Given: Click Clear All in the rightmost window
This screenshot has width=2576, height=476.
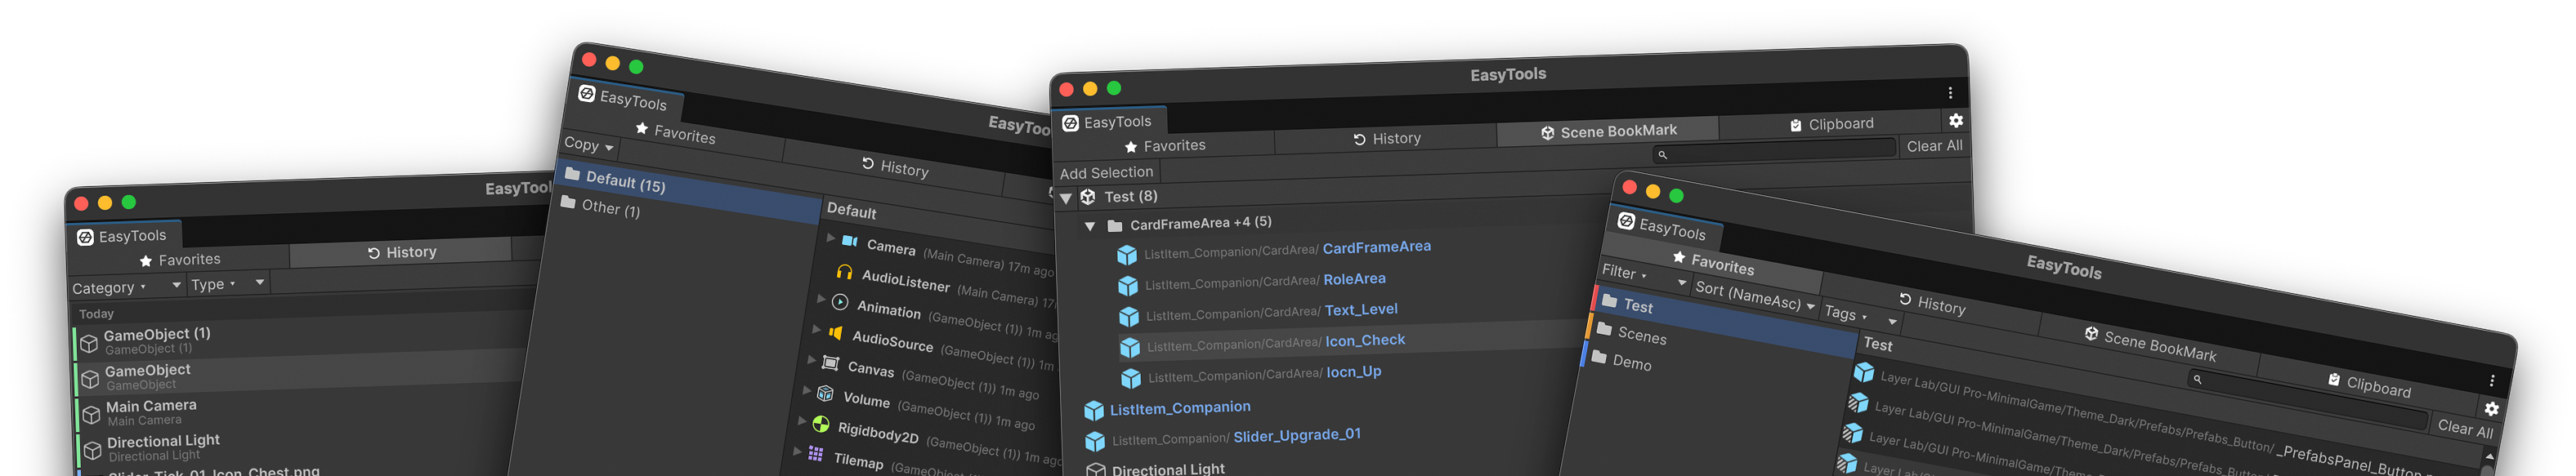Looking at the screenshot, I should [2464, 428].
